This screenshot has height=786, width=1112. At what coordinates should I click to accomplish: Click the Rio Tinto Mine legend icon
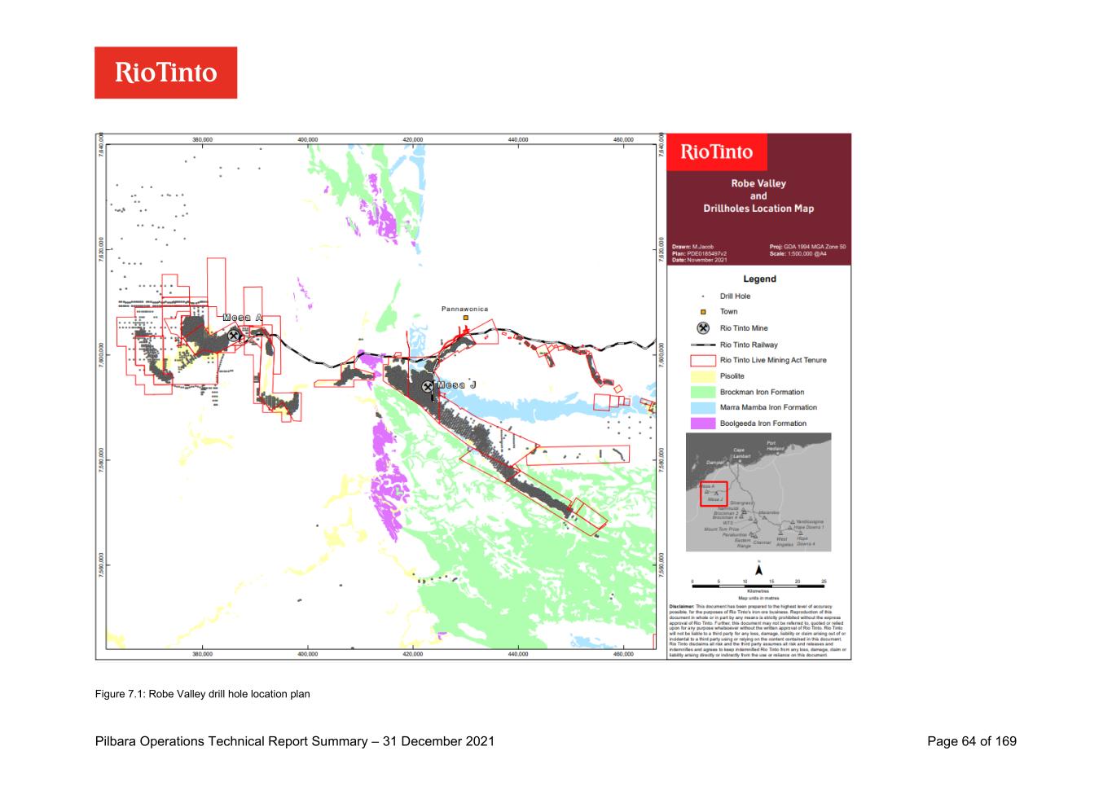click(703, 328)
